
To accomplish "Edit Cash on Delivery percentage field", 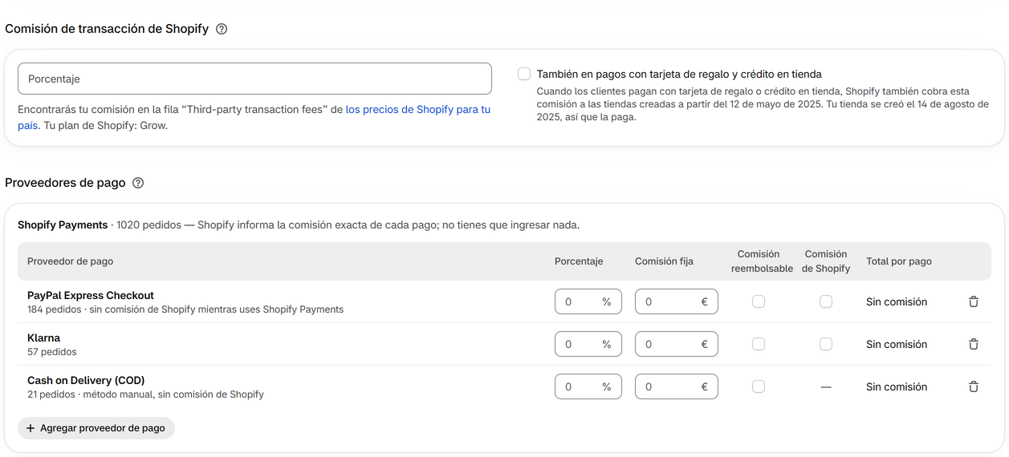I will tap(588, 386).
